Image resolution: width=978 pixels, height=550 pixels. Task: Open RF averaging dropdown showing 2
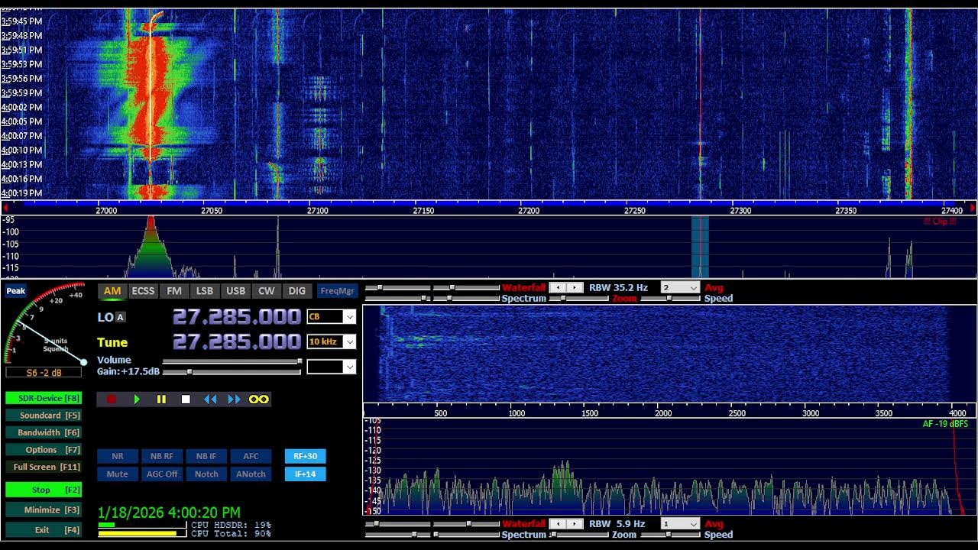click(680, 288)
